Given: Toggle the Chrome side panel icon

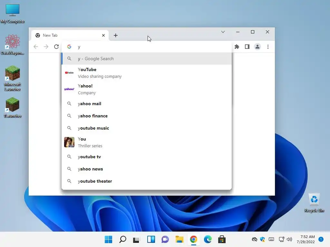Looking at the screenshot, I should pyautogui.click(x=247, y=47).
